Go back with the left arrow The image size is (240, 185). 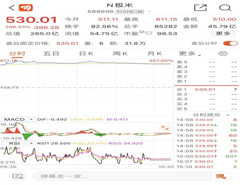12,8
